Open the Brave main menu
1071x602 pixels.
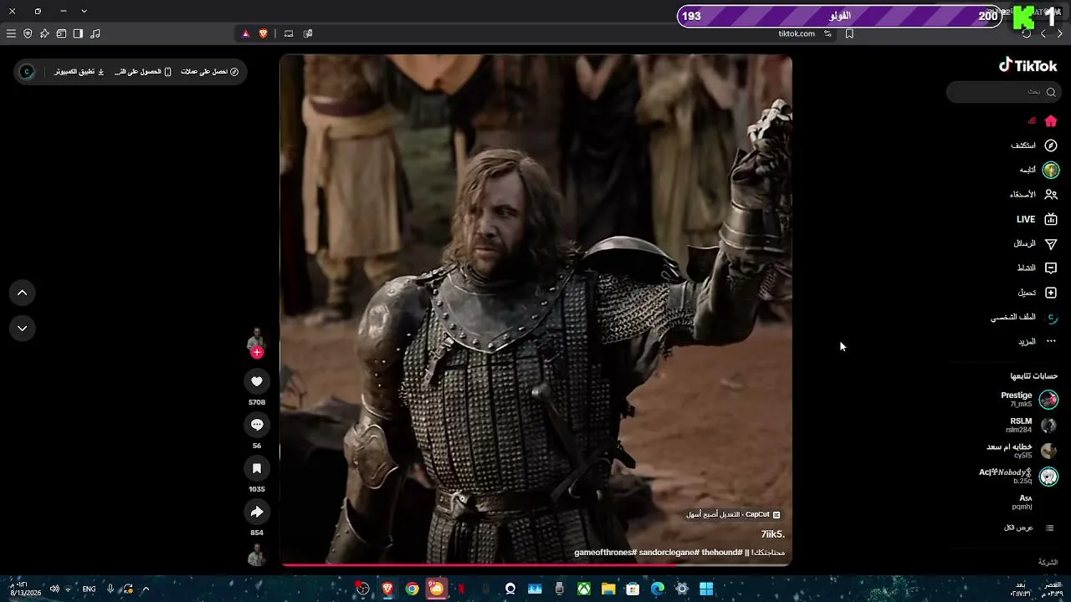tap(11, 33)
